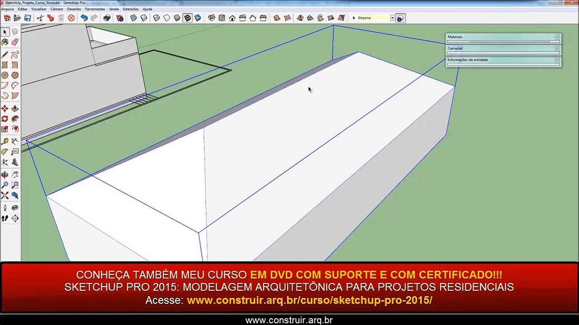Expand the Materiais tray panel
Image resolution: width=579 pixels, height=325 pixels.
point(503,37)
